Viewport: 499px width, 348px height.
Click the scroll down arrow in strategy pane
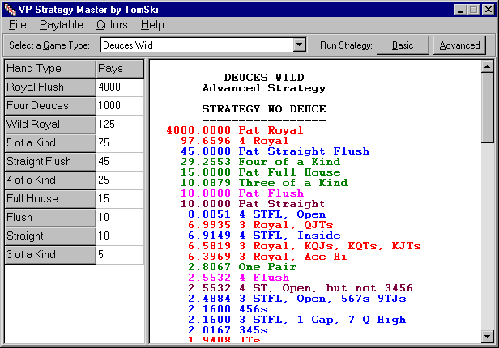(x=488, y=336)
